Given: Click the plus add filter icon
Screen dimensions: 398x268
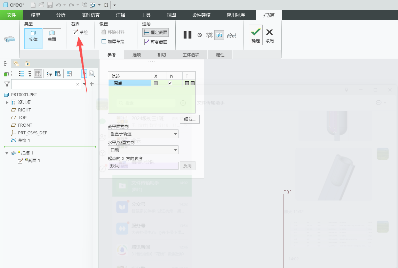Looking at the screenshot, I should [x=91, y=84].
